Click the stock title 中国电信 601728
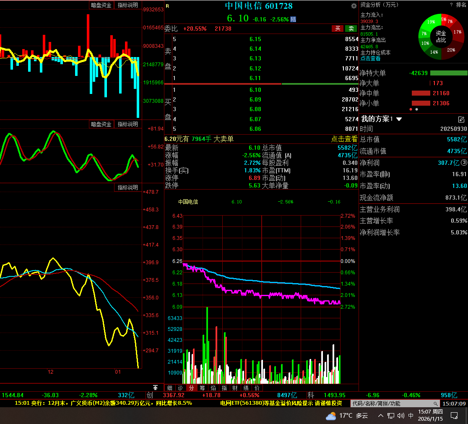468x424 pixels. 259,6
